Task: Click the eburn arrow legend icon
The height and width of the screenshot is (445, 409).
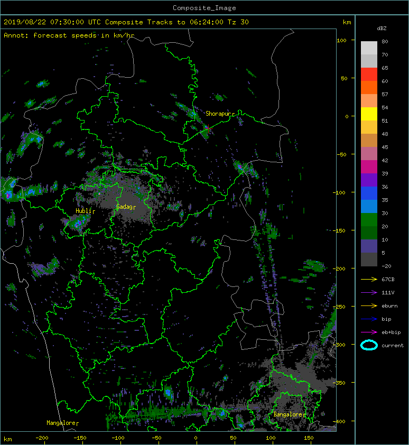Action: click(369, 305)
